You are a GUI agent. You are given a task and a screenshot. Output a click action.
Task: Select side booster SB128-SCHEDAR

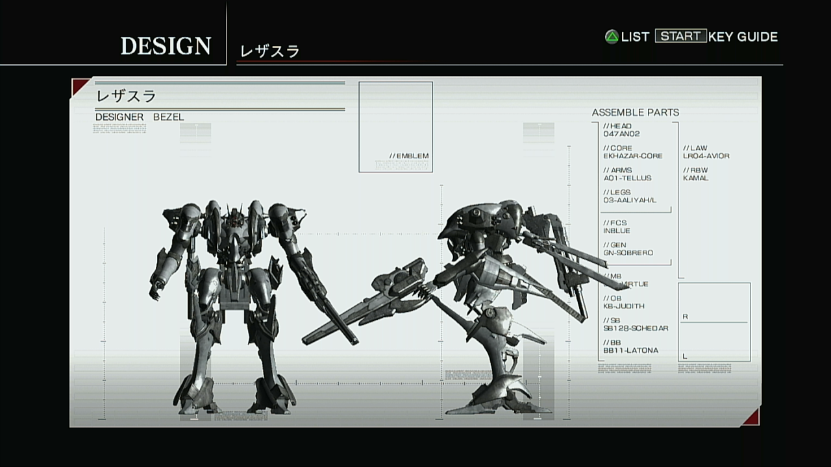tap(636, 328)
